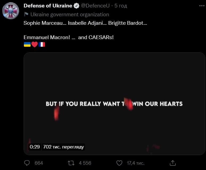Click the "Ukraine government organization" label
The height and width of the screenshot is (170, 206).
70,14
